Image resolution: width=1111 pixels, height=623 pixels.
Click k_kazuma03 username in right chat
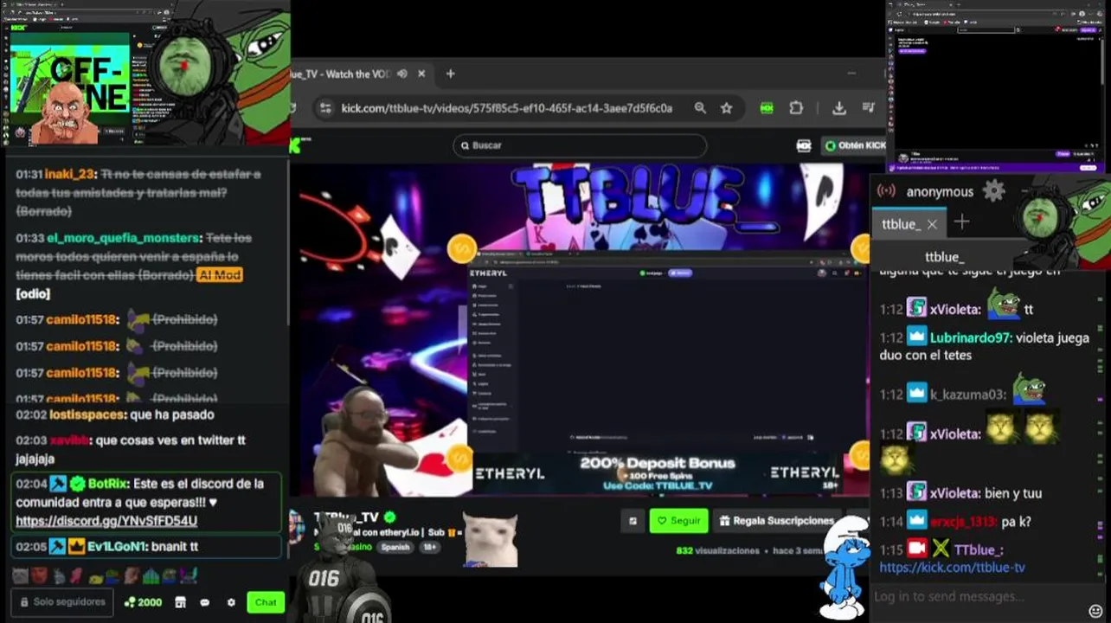(x=968, y=395)
